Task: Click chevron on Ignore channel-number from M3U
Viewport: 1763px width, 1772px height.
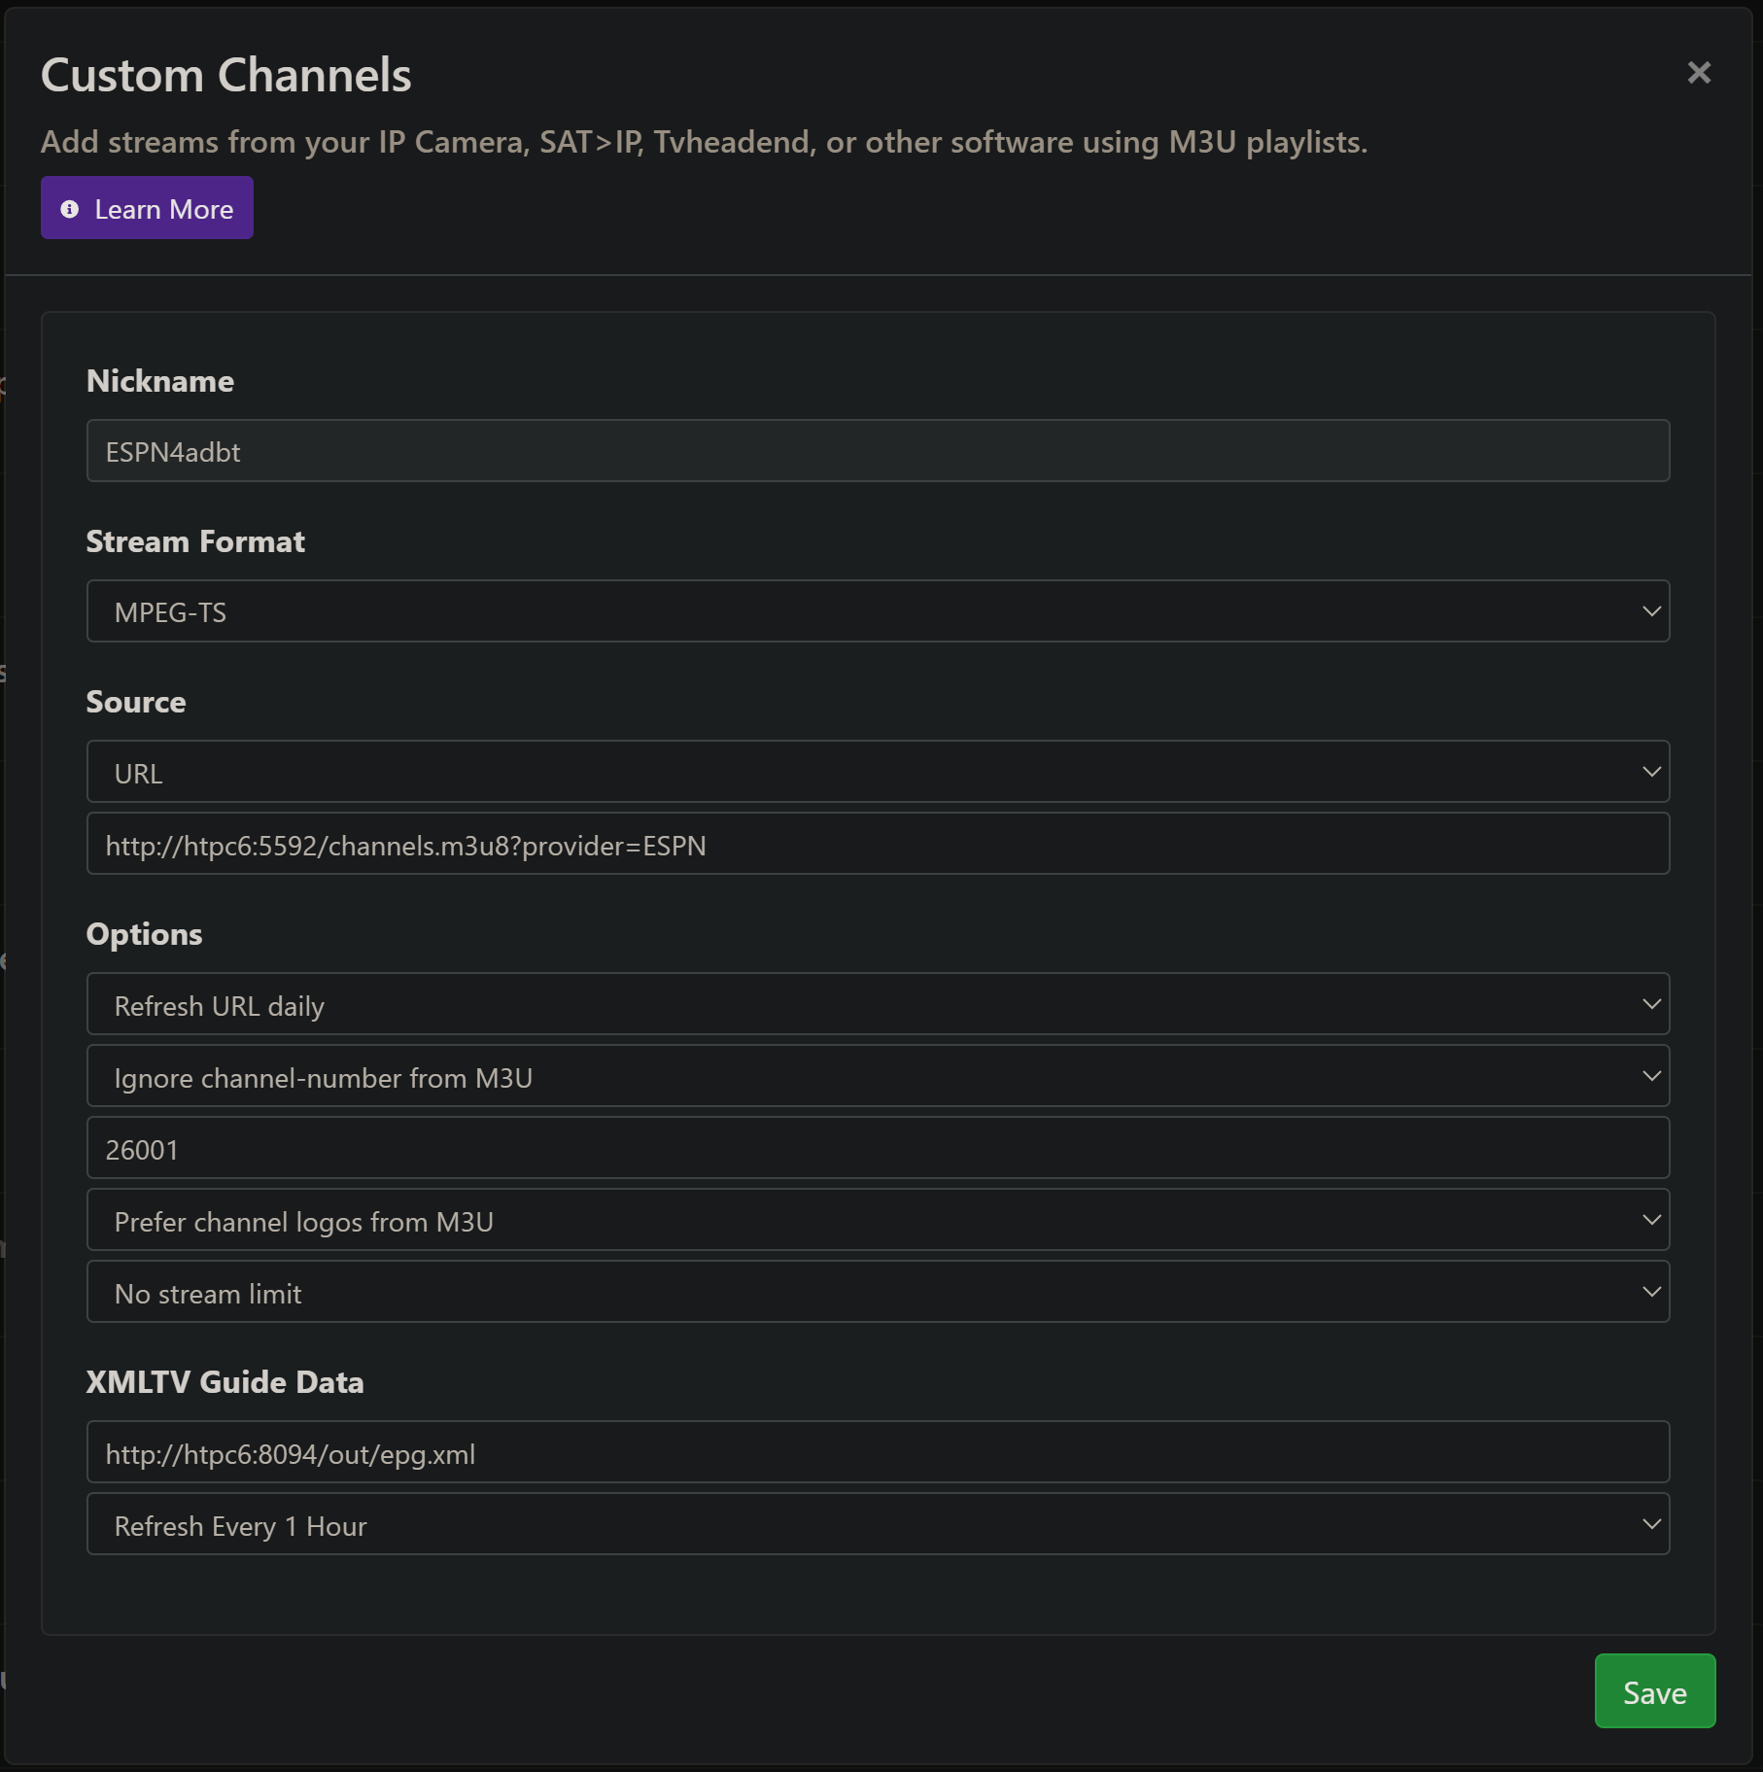Action: coord(1650,1076)
